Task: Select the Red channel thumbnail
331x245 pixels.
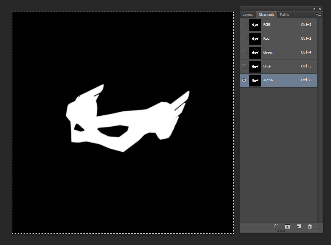Action: (x=255, y=39)
